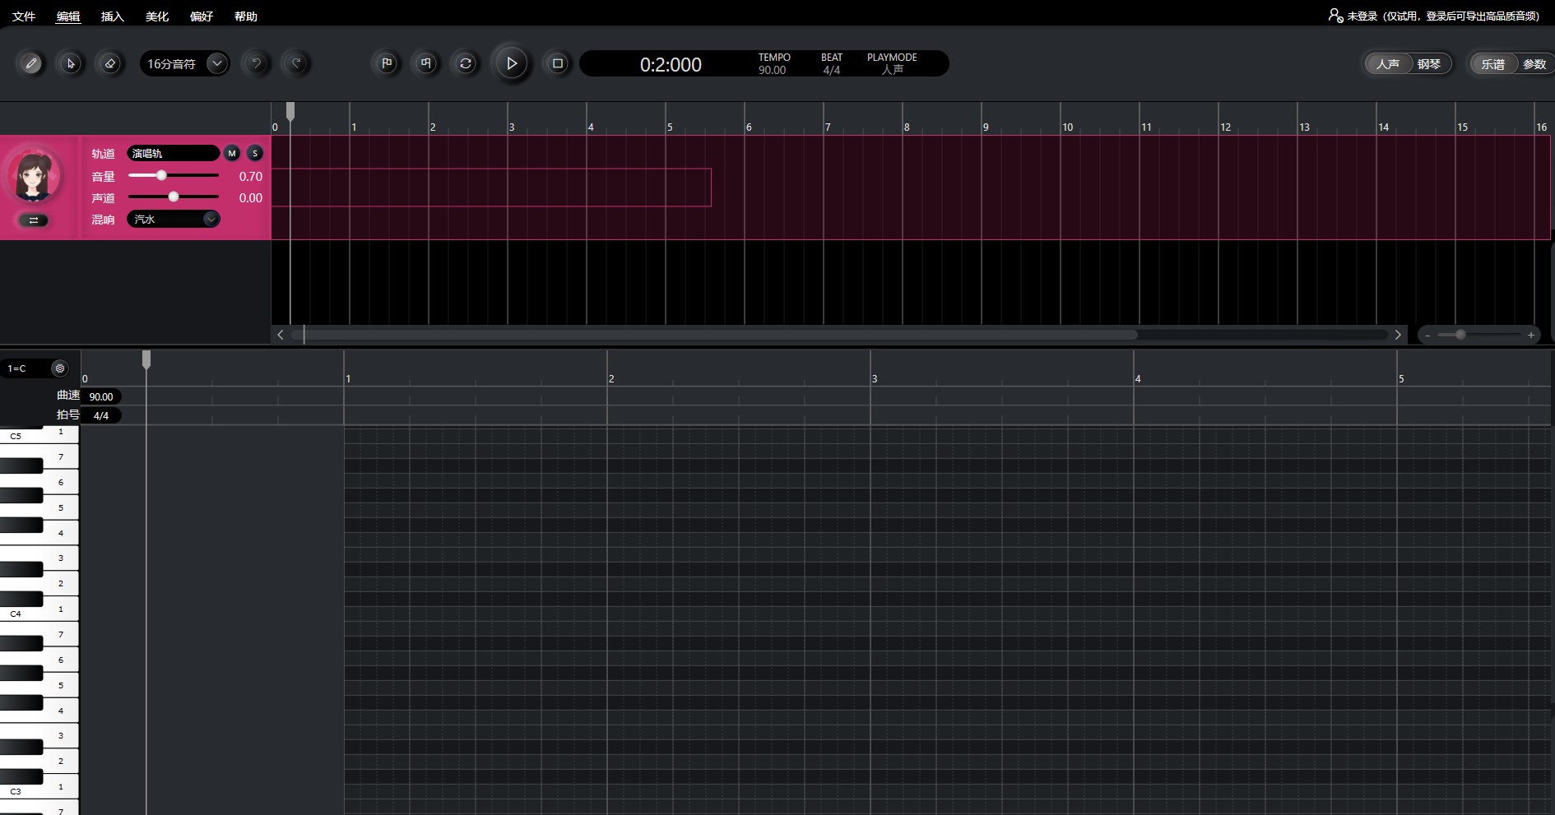Click the right arrow of the track scrollbar
Screen dimensions: 1555x815
click(1398, 335)
